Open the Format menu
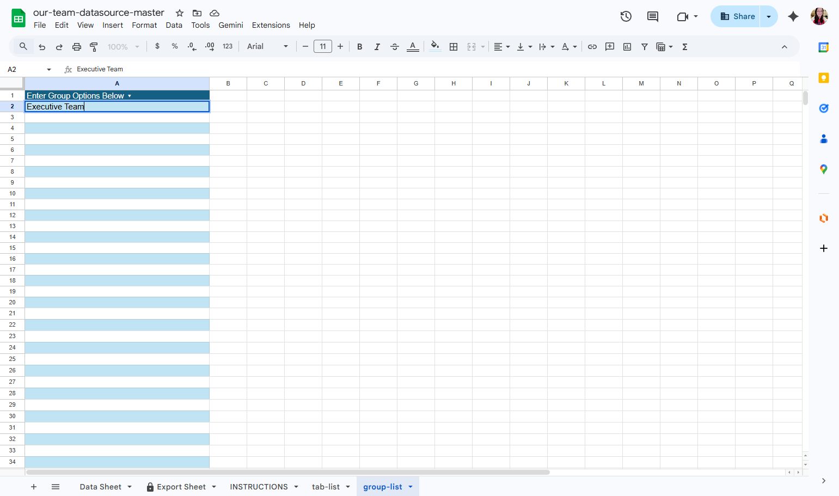 coord(144,25)
